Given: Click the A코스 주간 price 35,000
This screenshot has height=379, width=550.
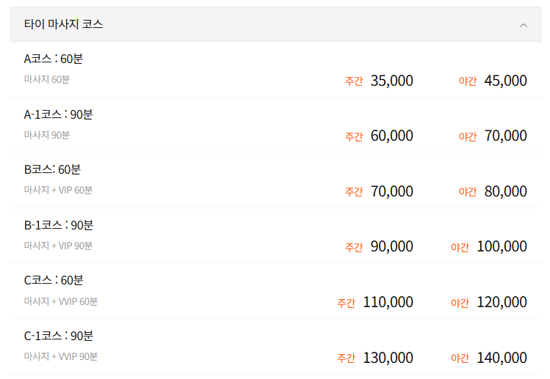Looking at the screenshot, I should [x=391, y=81].
